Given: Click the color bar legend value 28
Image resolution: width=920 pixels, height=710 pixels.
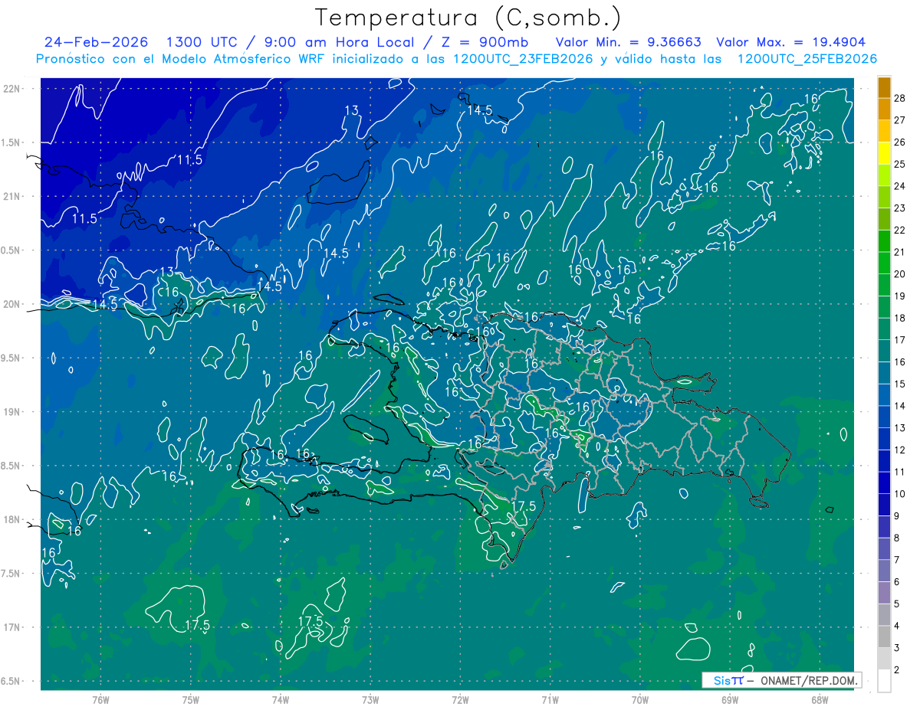Looking at the screenshot, I should pos(900,98).
